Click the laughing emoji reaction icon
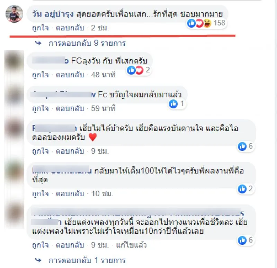 (207, 23)
